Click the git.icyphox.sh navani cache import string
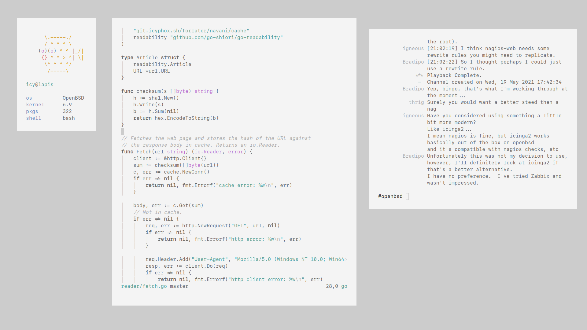The width and height of the screenshot is (587, 330). (x=191, y=31)
